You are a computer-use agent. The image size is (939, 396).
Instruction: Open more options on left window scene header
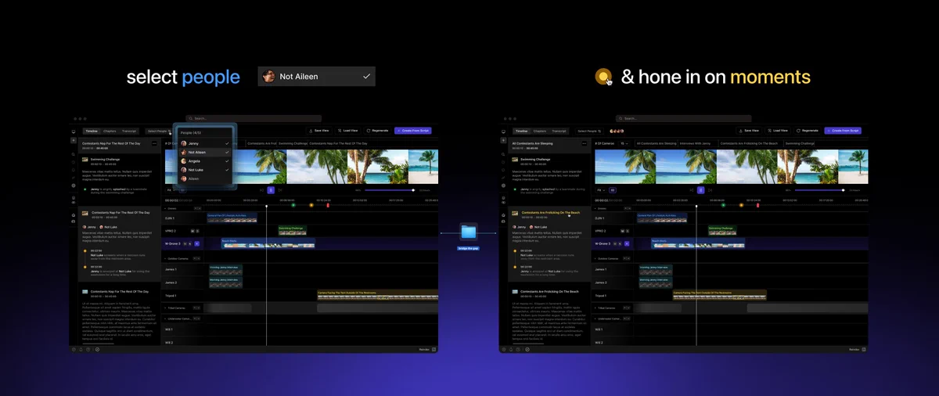tap(154, 144)
